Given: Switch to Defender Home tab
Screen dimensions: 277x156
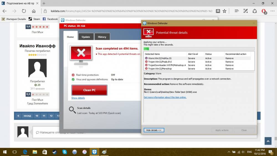Looking at the screenshot, I should pyautogui.click(x=70, y=37).
